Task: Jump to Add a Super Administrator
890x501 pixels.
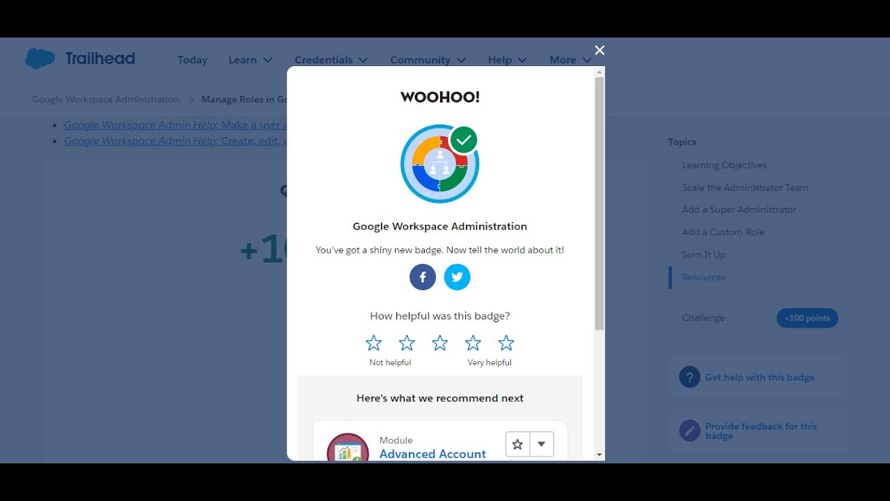Action: 739,209
